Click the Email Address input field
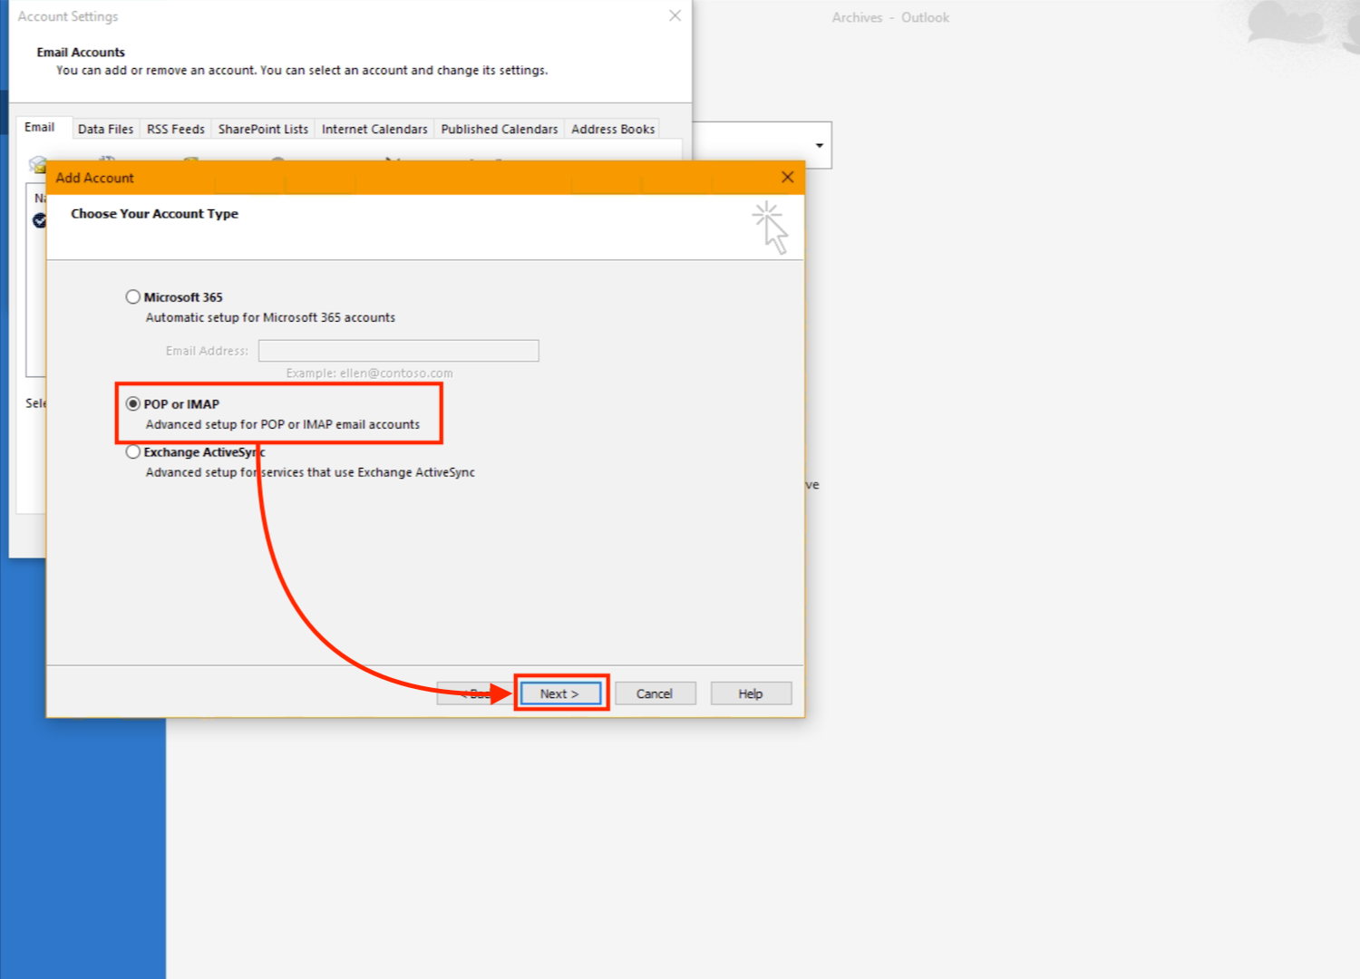Screen dimensions: 1360x979 click(398, 351)
